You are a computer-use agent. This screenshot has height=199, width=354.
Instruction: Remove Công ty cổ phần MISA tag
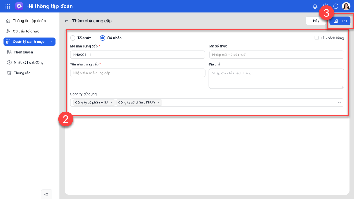[112, 102]
